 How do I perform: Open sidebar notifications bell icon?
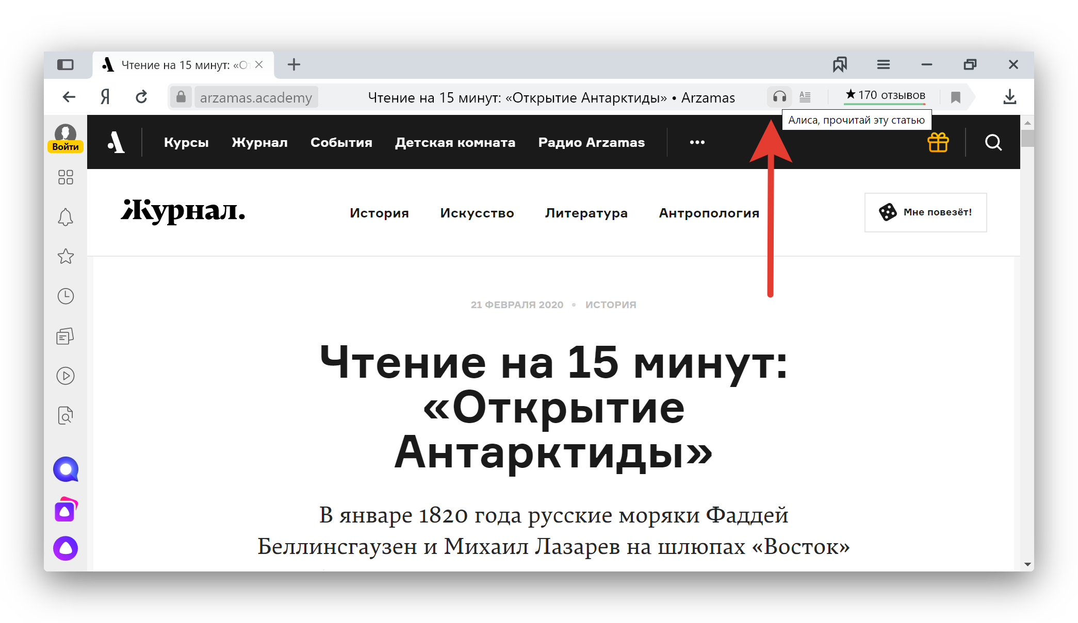click(66, 217)
